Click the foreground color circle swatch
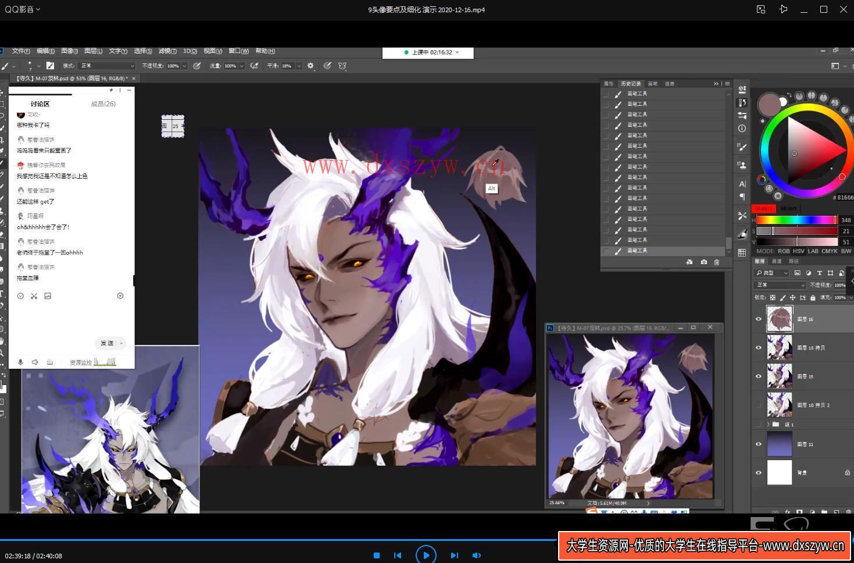 [770, 105]
